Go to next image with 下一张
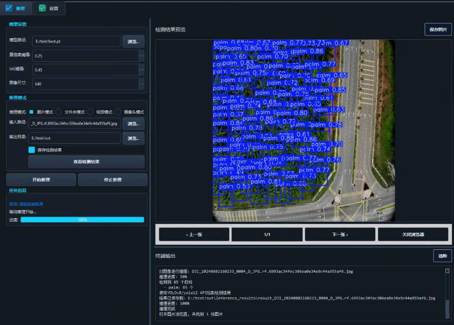Viewport: 454px width, 325px height. click(x=340, y=235)
